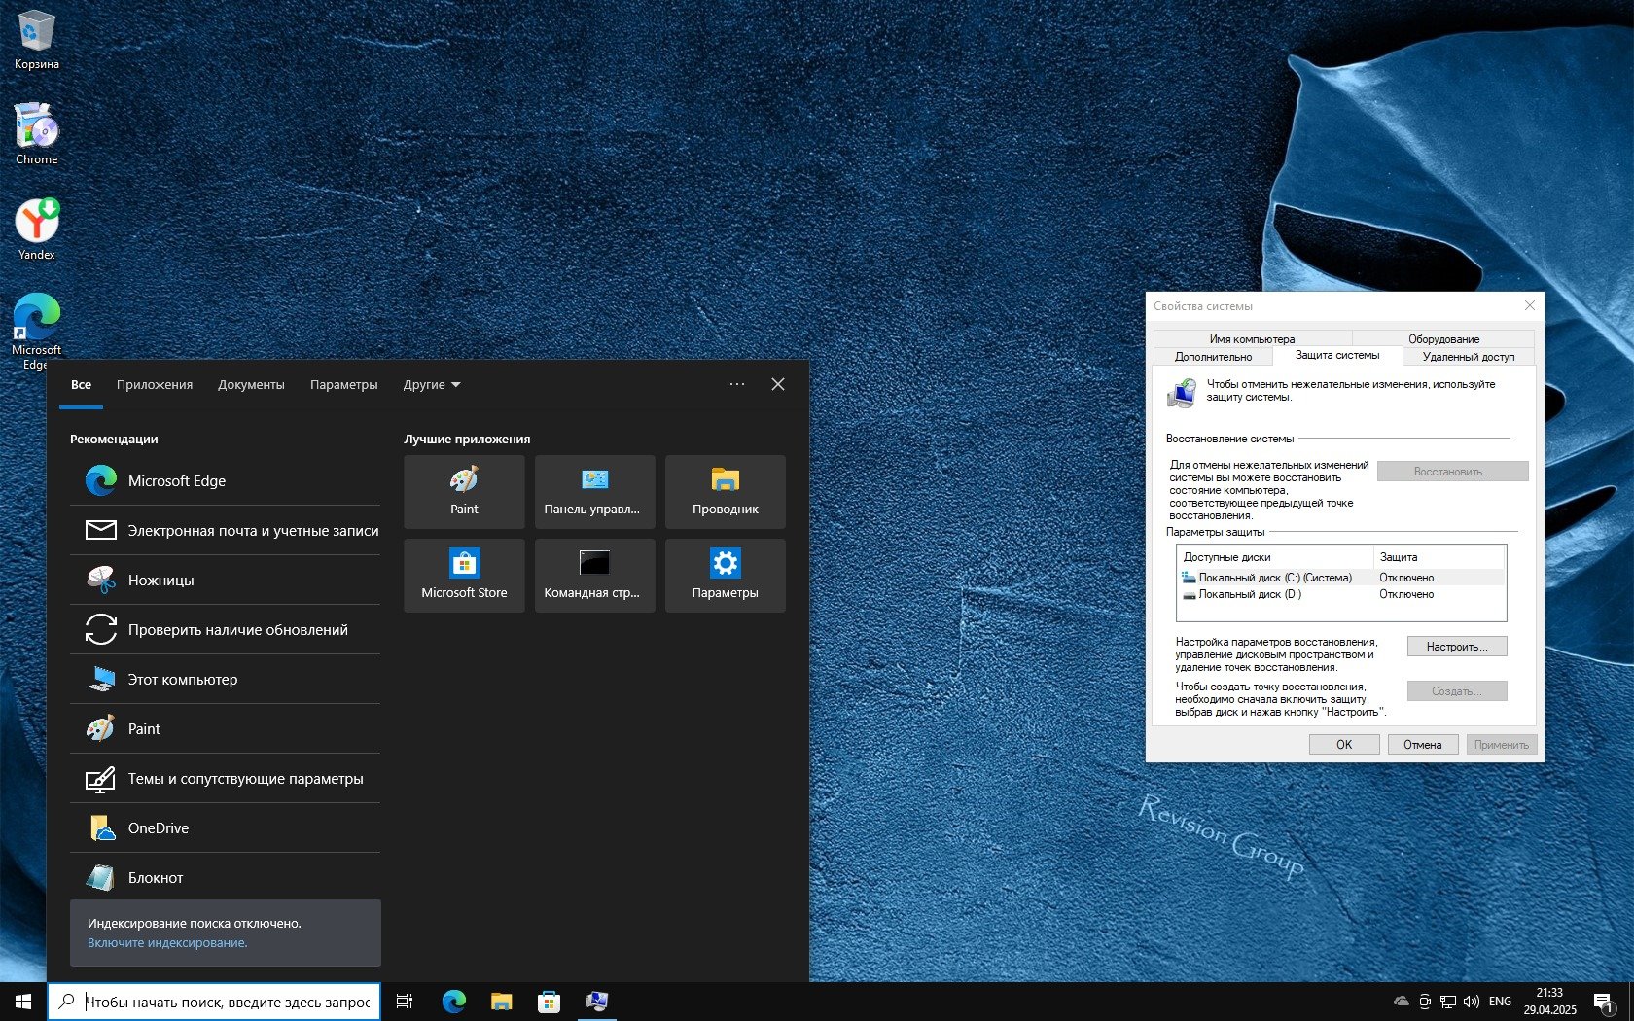This screenshot has height=1021, width=1634.
Task: Launch Command Prompt tile
Action: (x=594, y=575)
